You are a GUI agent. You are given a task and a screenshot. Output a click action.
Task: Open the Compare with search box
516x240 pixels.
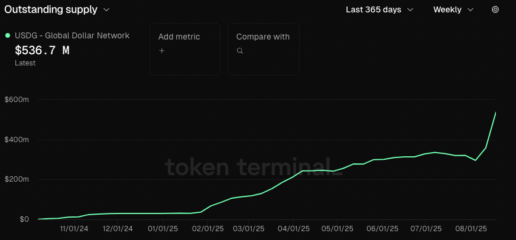263,49
